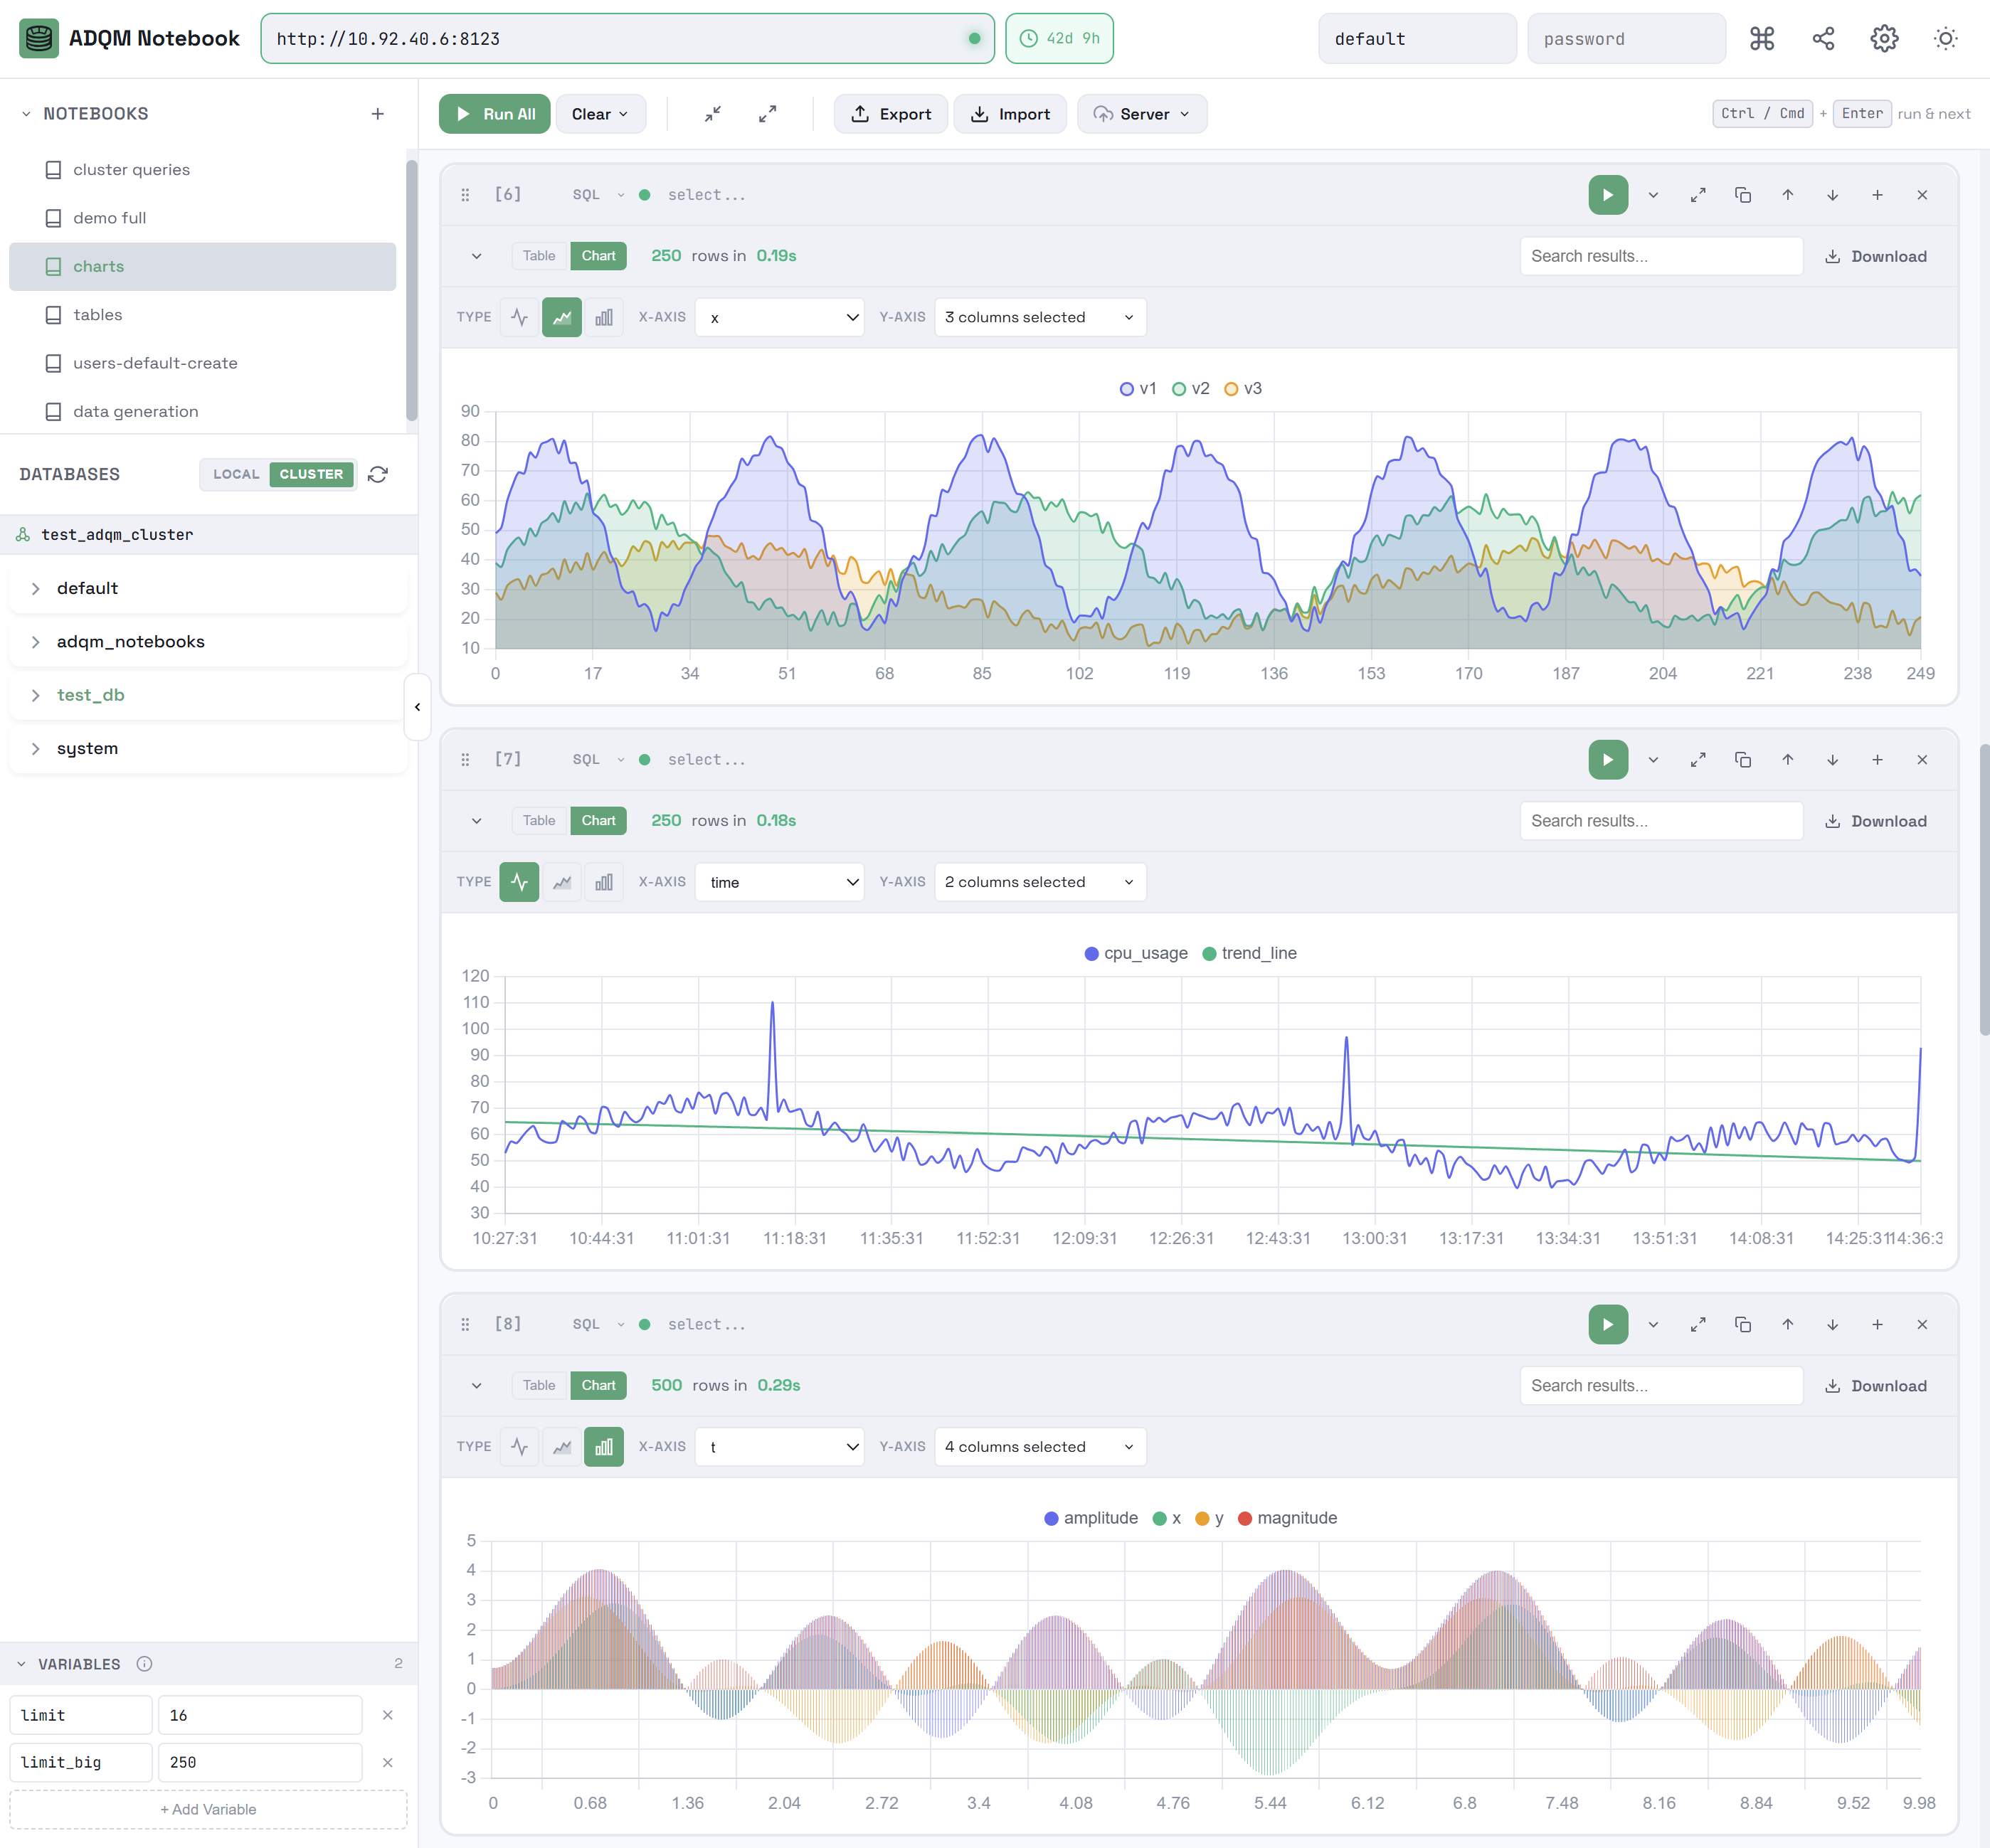The image size is (1990, 1848).
Task: Click the Run All button
Action: pyautogui.click(x=494, y=113)
